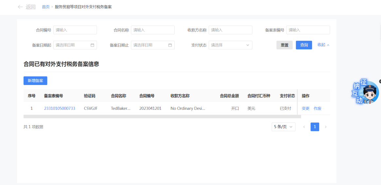
Task: Click the 查询 search button
Action: (304, 45)
